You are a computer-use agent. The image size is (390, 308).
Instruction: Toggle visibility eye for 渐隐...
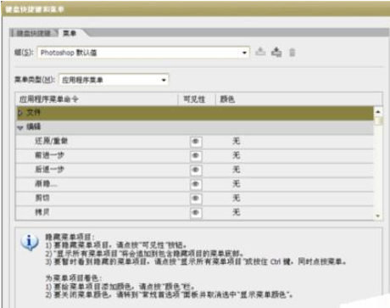click(x=196, y=184)
